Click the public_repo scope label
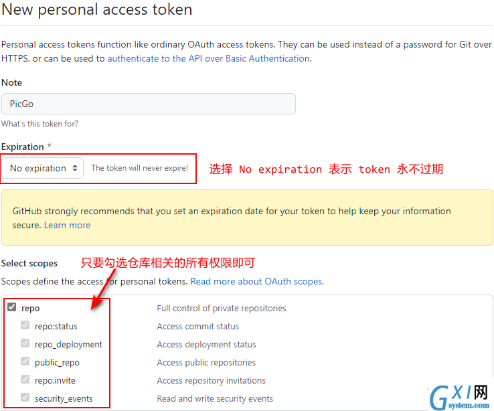This screenshot has width=494, height=411. tap(57, 363)
